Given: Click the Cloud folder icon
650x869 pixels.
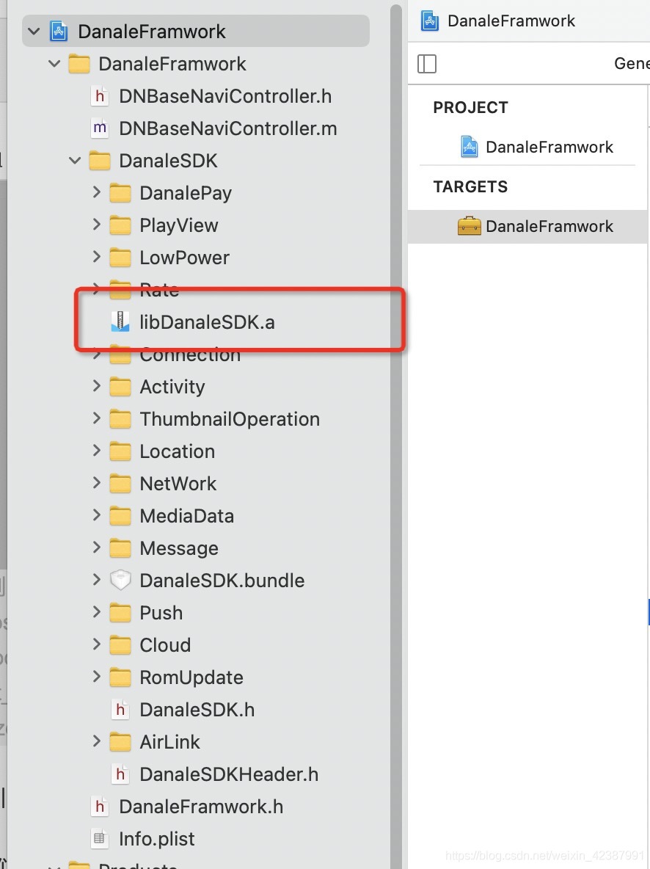Looking at the screenshot, I should click(x=120, y=644).
